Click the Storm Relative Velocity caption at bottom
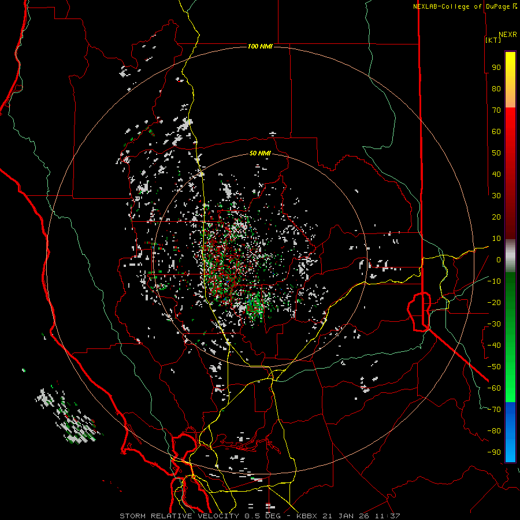Image resolution: width=520 pixels, height=520 pixels. [x=260, y=516]
